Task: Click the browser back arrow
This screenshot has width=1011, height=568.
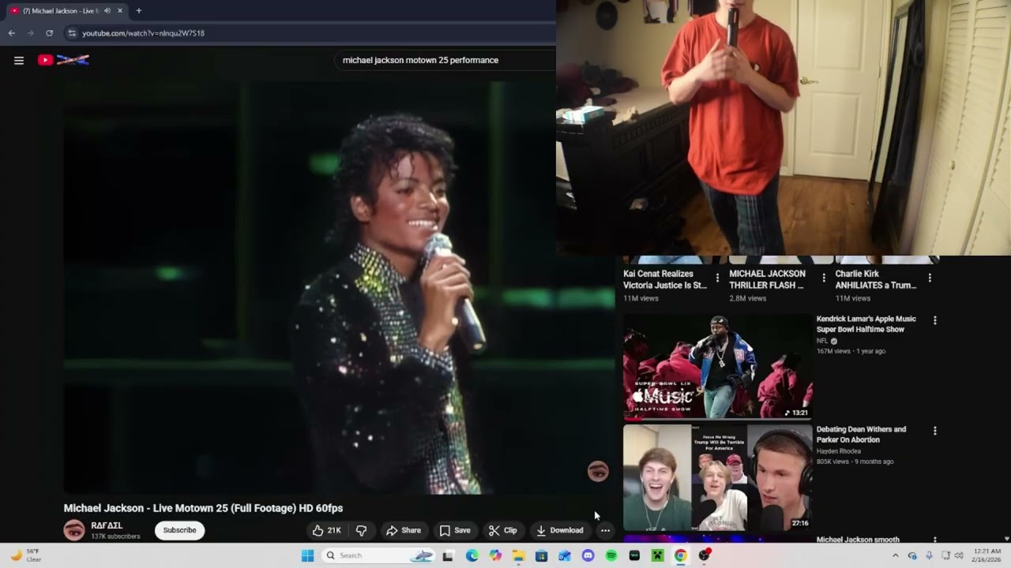Action: (x=11, y=33)
